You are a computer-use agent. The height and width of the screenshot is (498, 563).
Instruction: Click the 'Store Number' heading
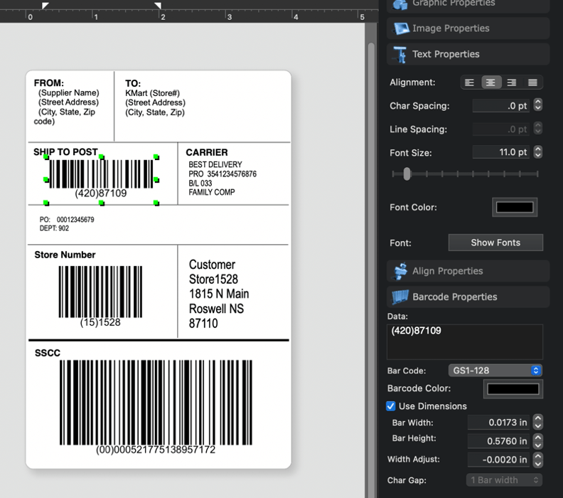point(65,255)
